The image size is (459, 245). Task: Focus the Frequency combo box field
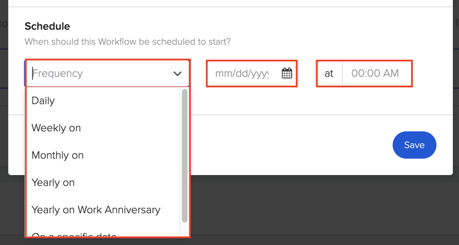pyautogui.click(x=107, y=73)
